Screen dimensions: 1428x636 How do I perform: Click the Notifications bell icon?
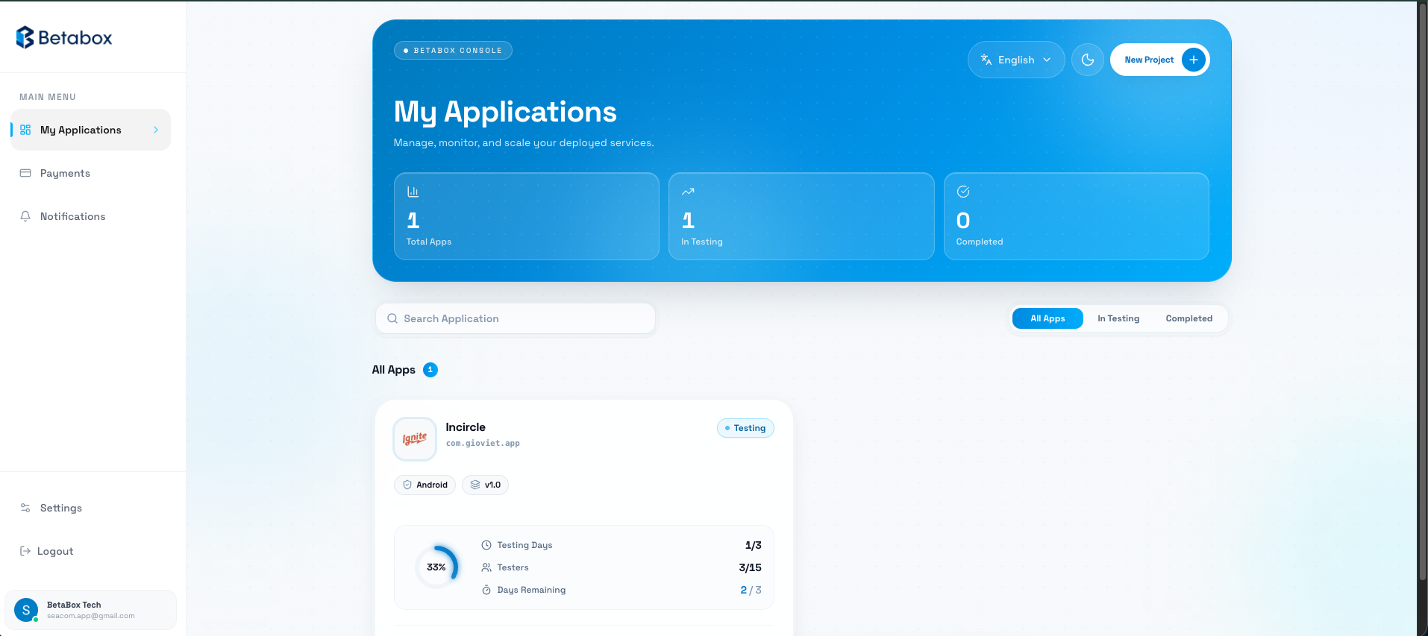tap(25, 216)
